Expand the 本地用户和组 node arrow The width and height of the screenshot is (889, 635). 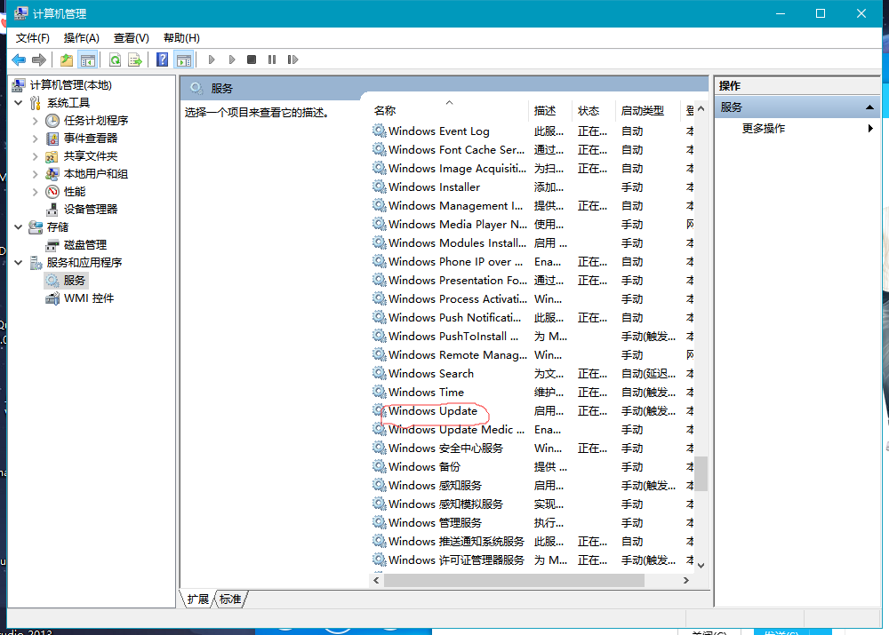36,174
